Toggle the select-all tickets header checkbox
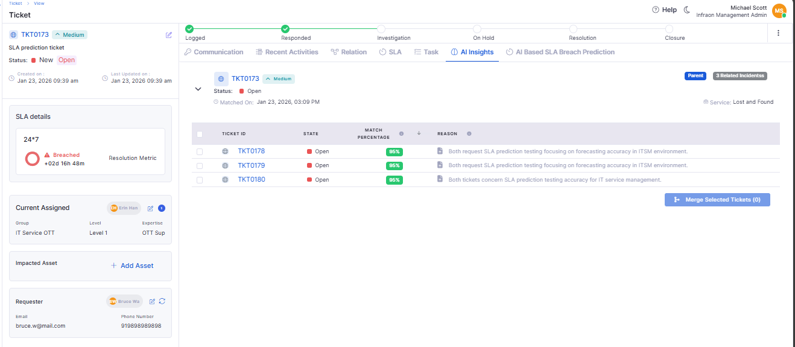This screenshot has width=795, height=347. tap(200, 134)
